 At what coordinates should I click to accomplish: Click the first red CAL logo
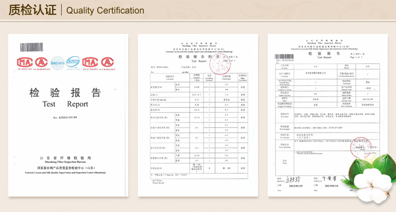42,62
